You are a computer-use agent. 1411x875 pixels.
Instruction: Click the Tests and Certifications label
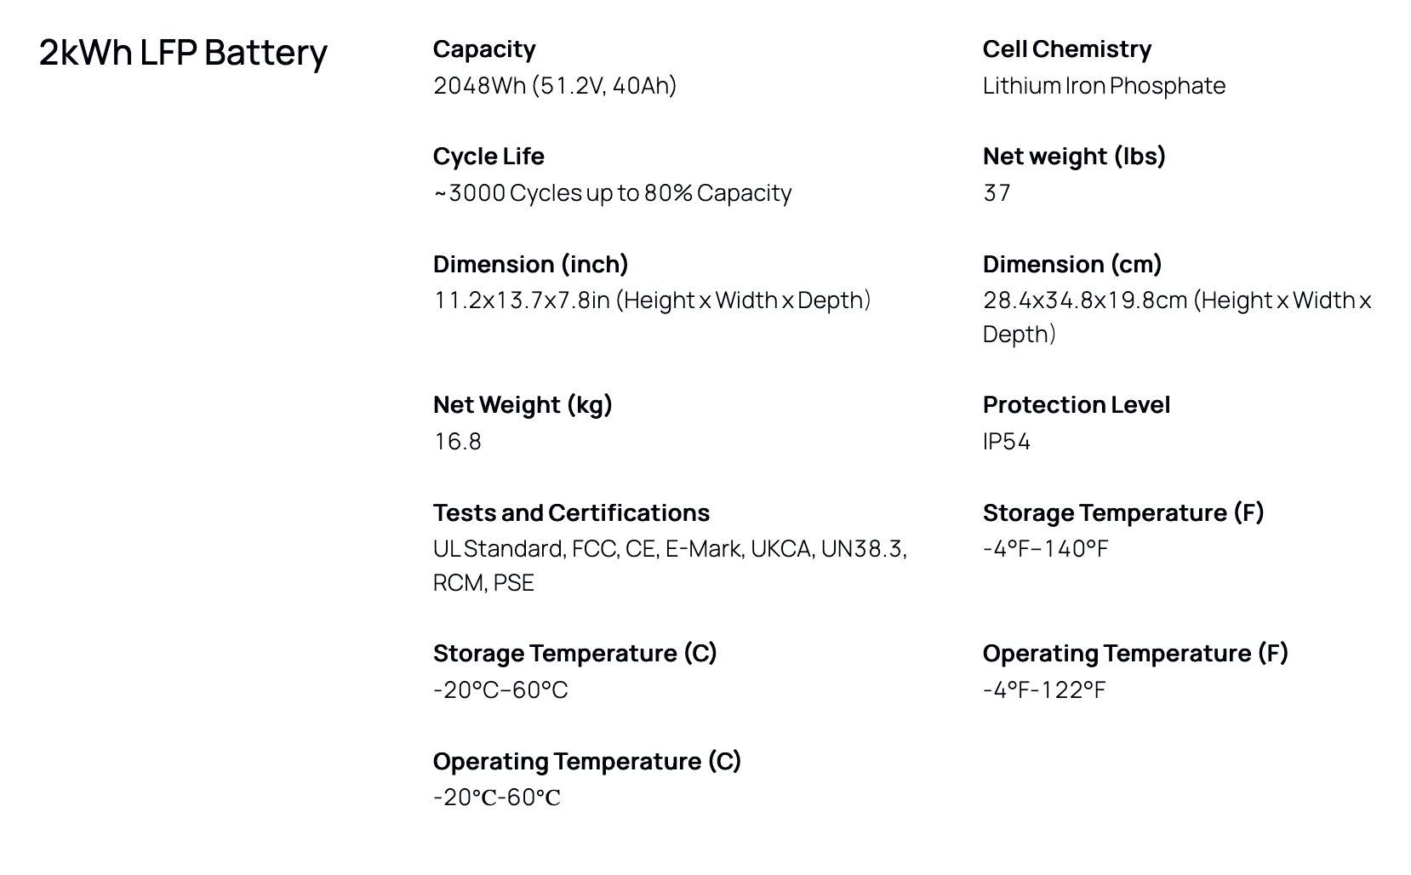[571, 513]
